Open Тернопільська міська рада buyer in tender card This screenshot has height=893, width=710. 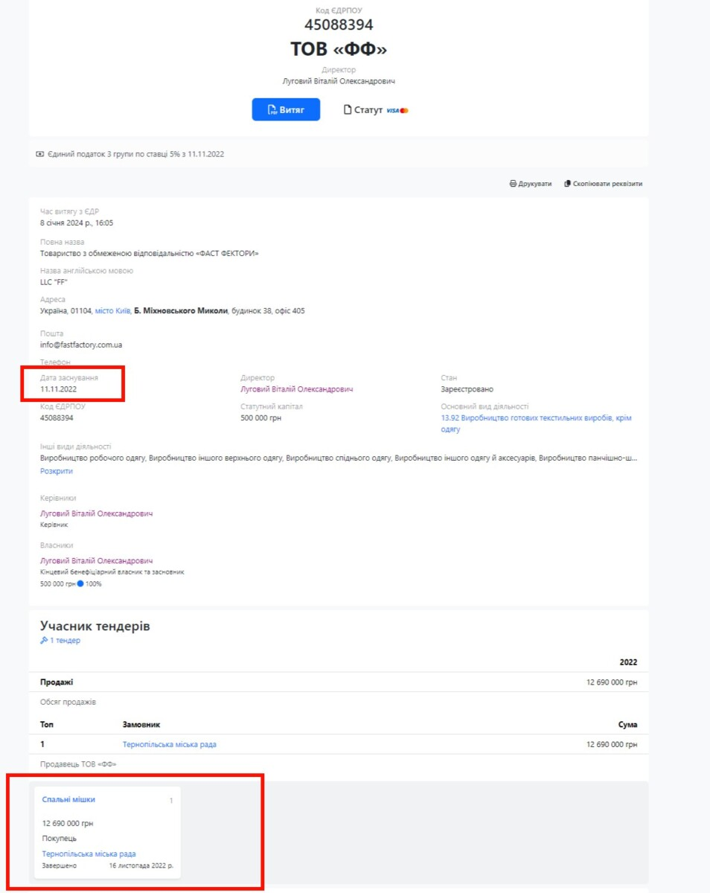point(89,854)
